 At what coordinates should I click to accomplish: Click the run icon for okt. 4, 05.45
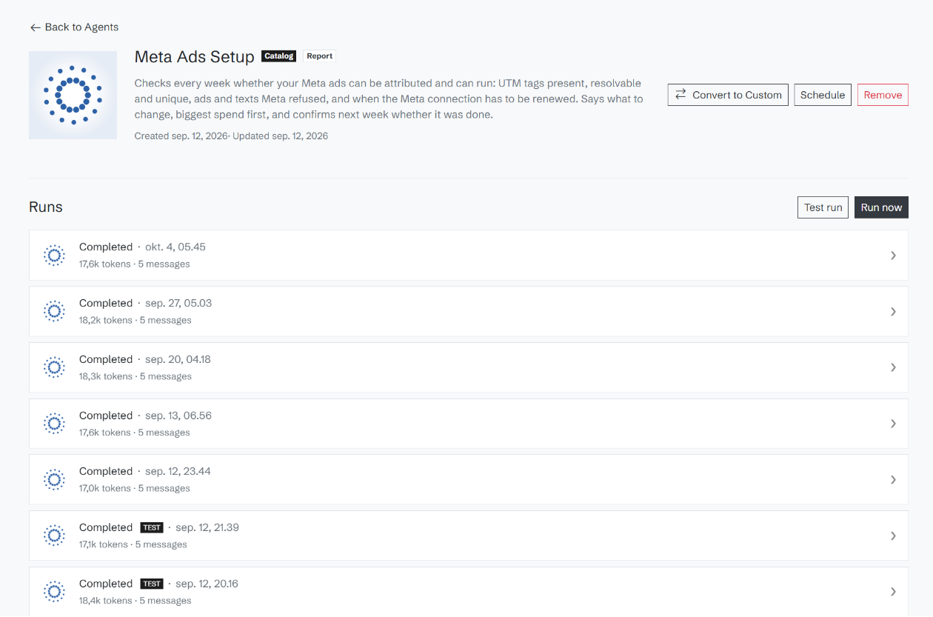54,255
